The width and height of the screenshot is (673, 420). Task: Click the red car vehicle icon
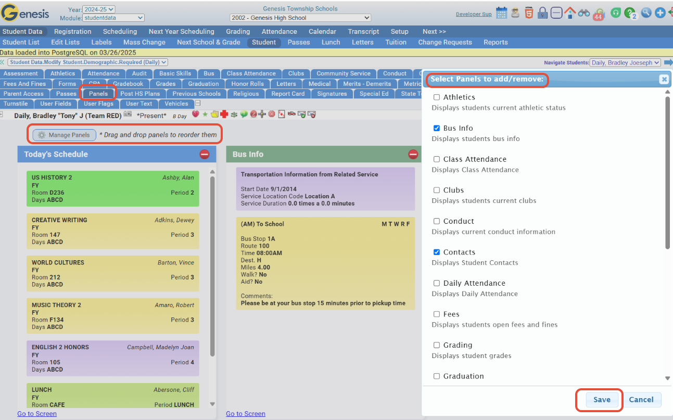point(291,114)
